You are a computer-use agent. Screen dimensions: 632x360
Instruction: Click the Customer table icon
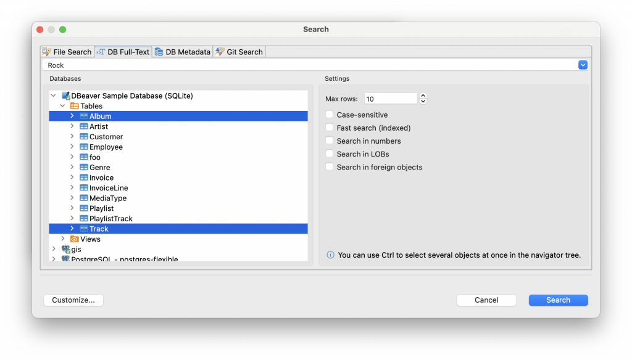coord(84,136)
